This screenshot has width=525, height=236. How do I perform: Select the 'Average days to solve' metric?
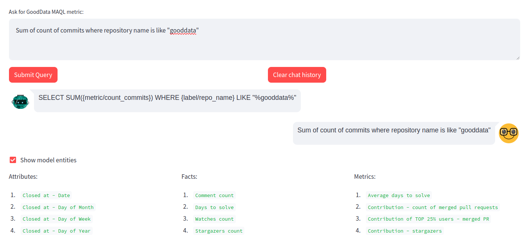399,195
